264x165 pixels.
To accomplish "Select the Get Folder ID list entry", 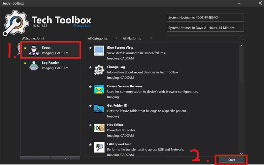I will coord(162,111).
